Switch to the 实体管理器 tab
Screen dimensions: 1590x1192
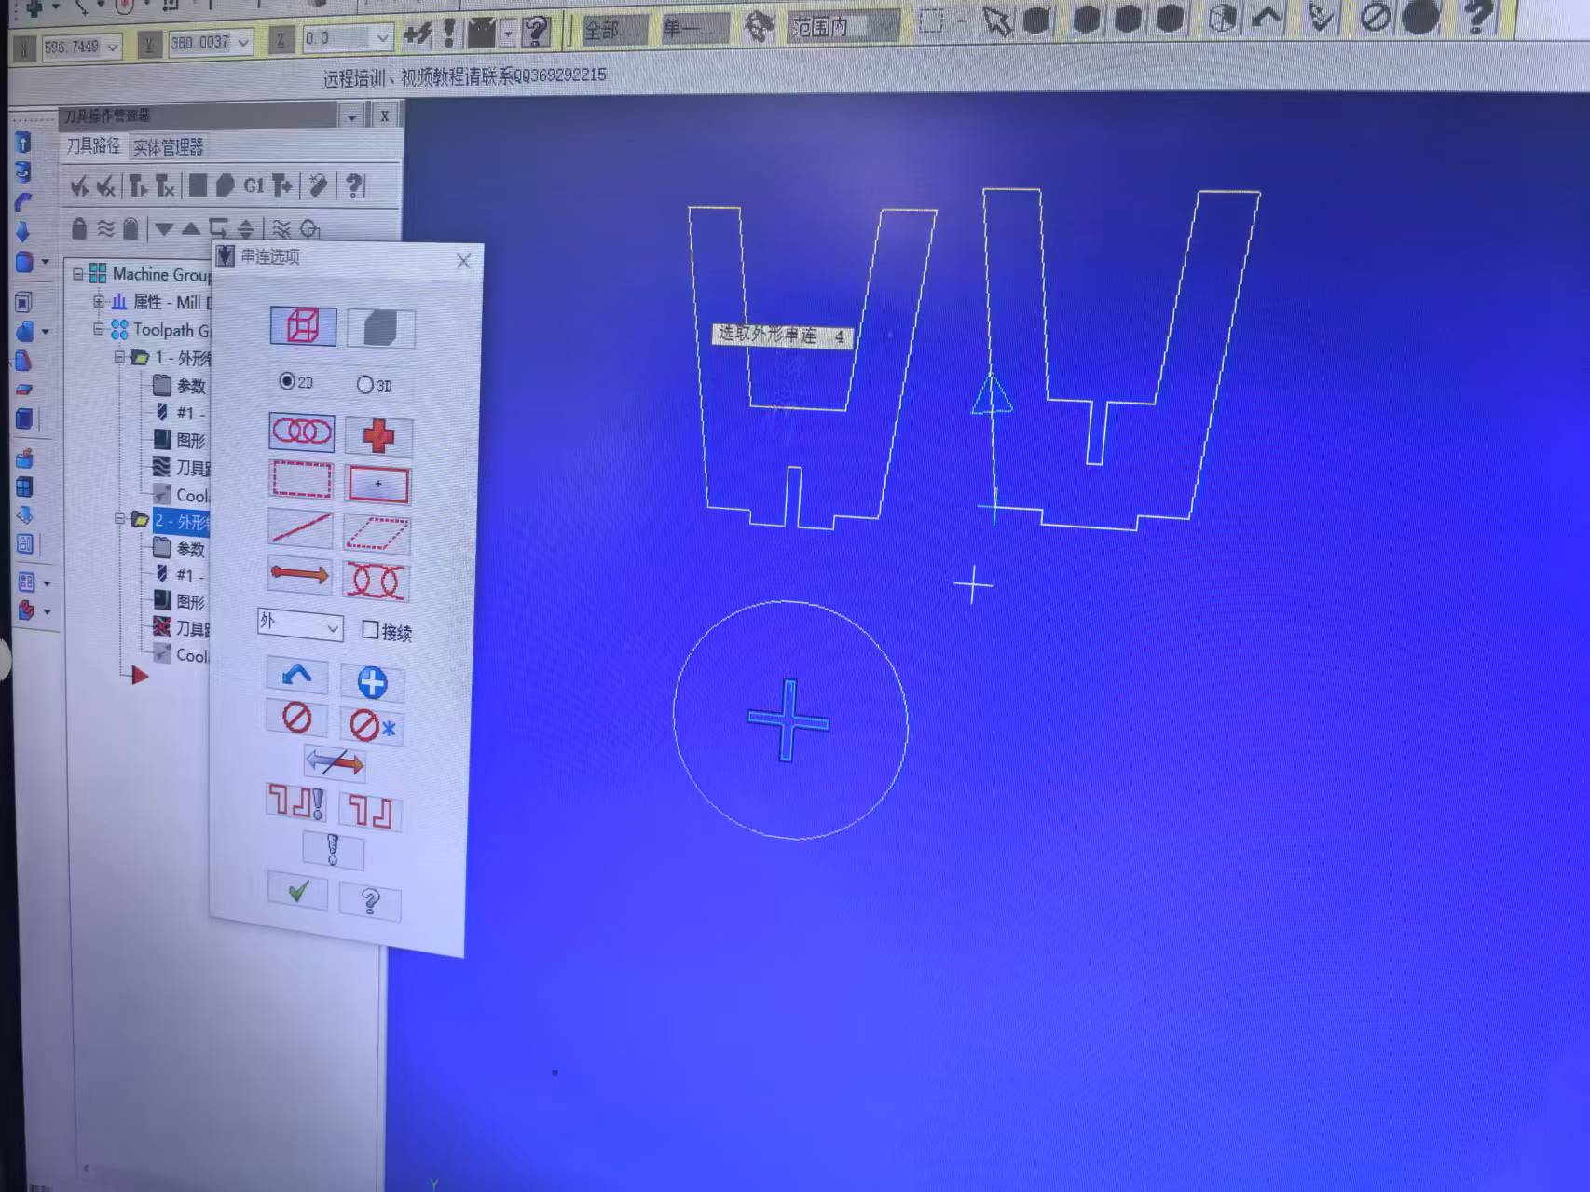click(168, 147)
